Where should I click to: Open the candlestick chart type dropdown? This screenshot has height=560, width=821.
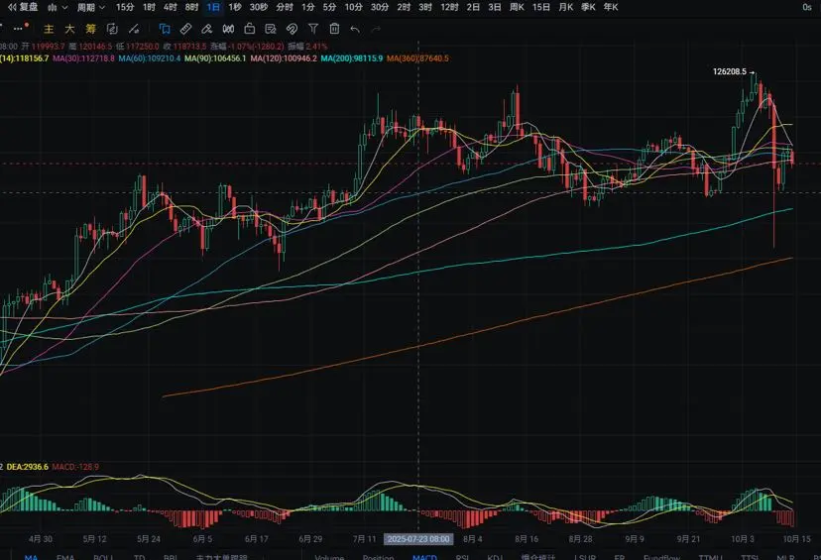[58, 7]
